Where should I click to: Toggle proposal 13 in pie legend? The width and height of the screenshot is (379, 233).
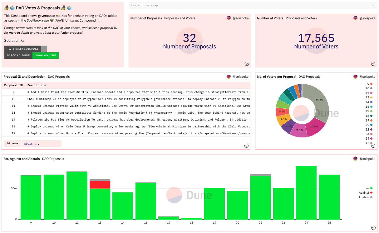point(369,97)
